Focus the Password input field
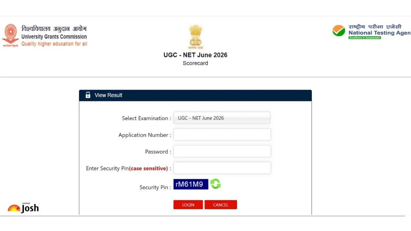 (x=222, y=151)
